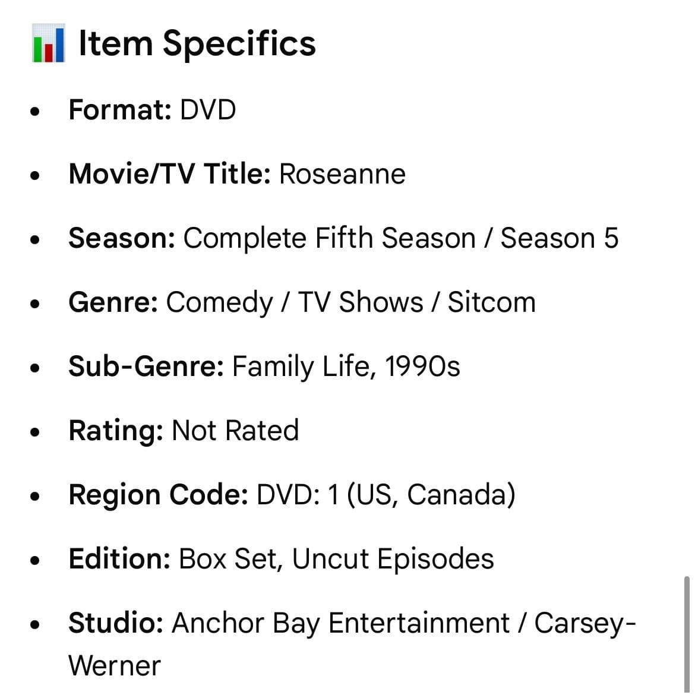Click the Edition label
This screenshot has height=695, width=695.
click(x=119, y=558)
